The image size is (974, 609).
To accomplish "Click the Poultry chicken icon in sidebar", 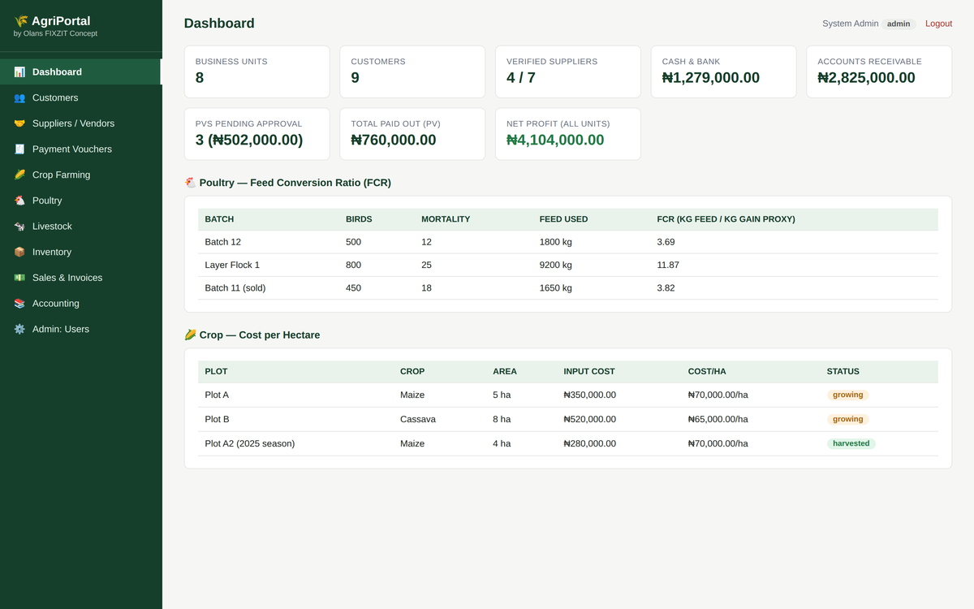I will (19, 201).
